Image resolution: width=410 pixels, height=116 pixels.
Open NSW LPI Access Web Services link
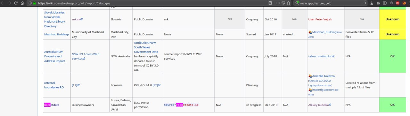coord(86,56)
